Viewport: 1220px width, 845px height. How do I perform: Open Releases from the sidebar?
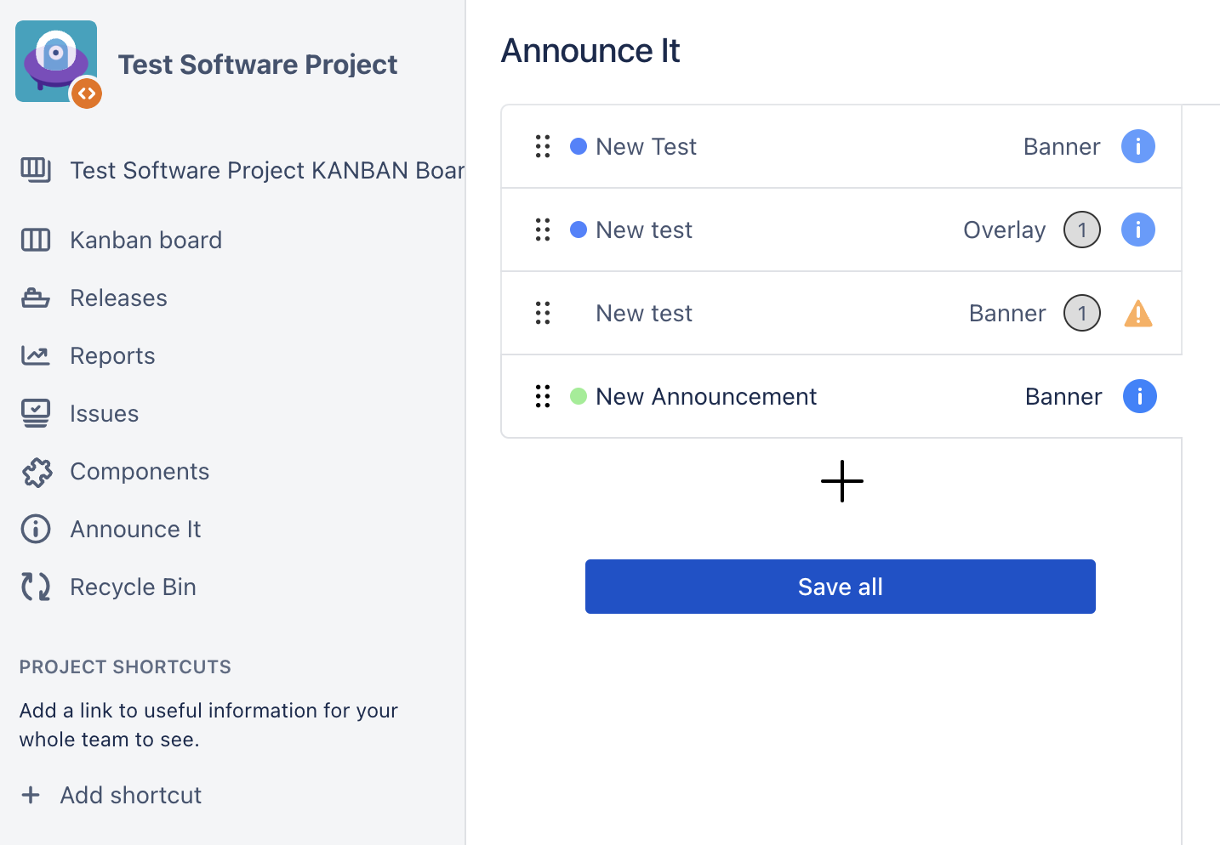click(x=118, y=298)
